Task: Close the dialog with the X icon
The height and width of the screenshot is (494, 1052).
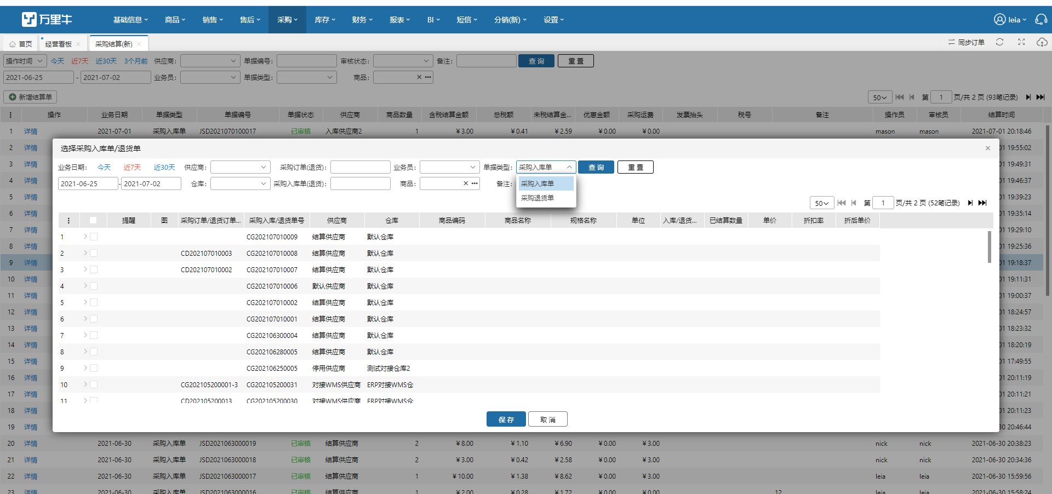Action: click(988, 148)
